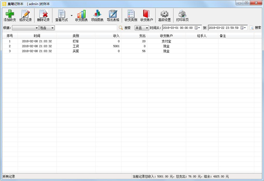Open the 项目图表 chart icon
This screenshot has width=264, height=181.
(97, 16)
